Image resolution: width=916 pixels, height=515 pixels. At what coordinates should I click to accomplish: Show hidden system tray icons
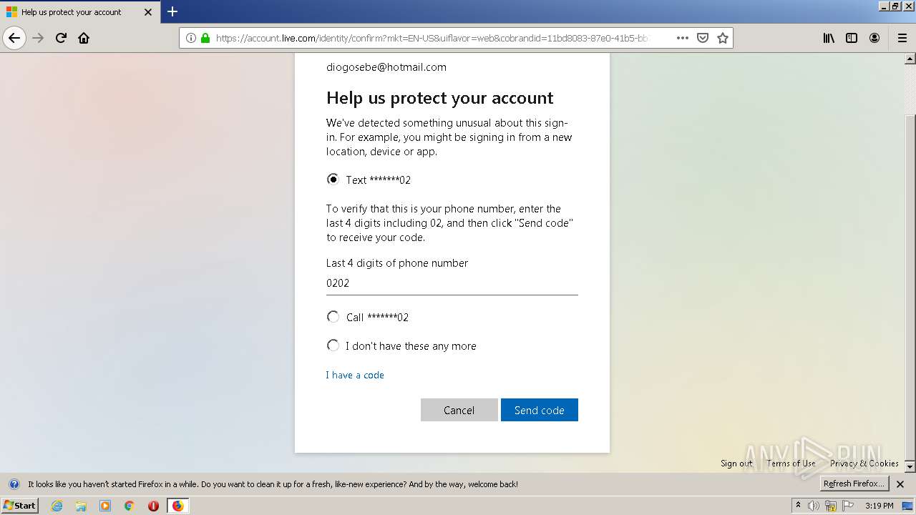click(798, 506)
